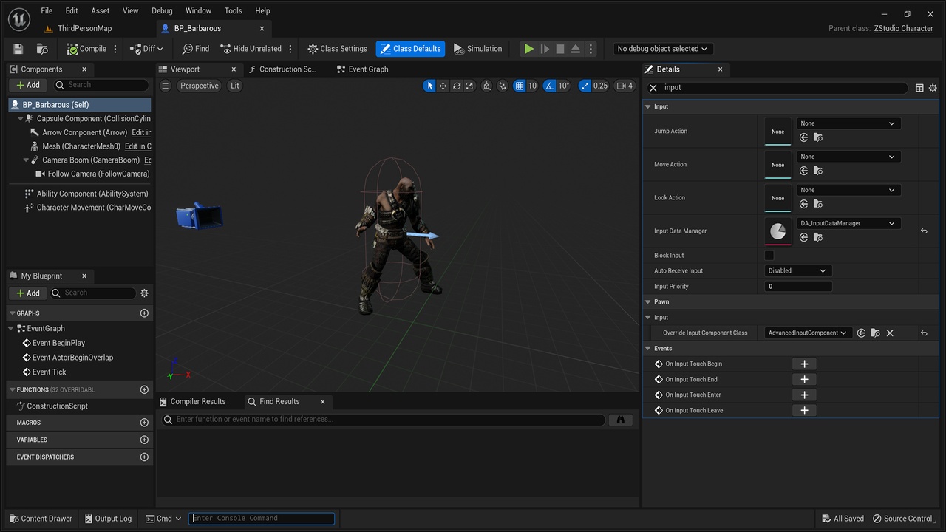Collapse the Camera Boom tree item
The height and width of the screenshot is (532, 946).
tap(27, 160)
